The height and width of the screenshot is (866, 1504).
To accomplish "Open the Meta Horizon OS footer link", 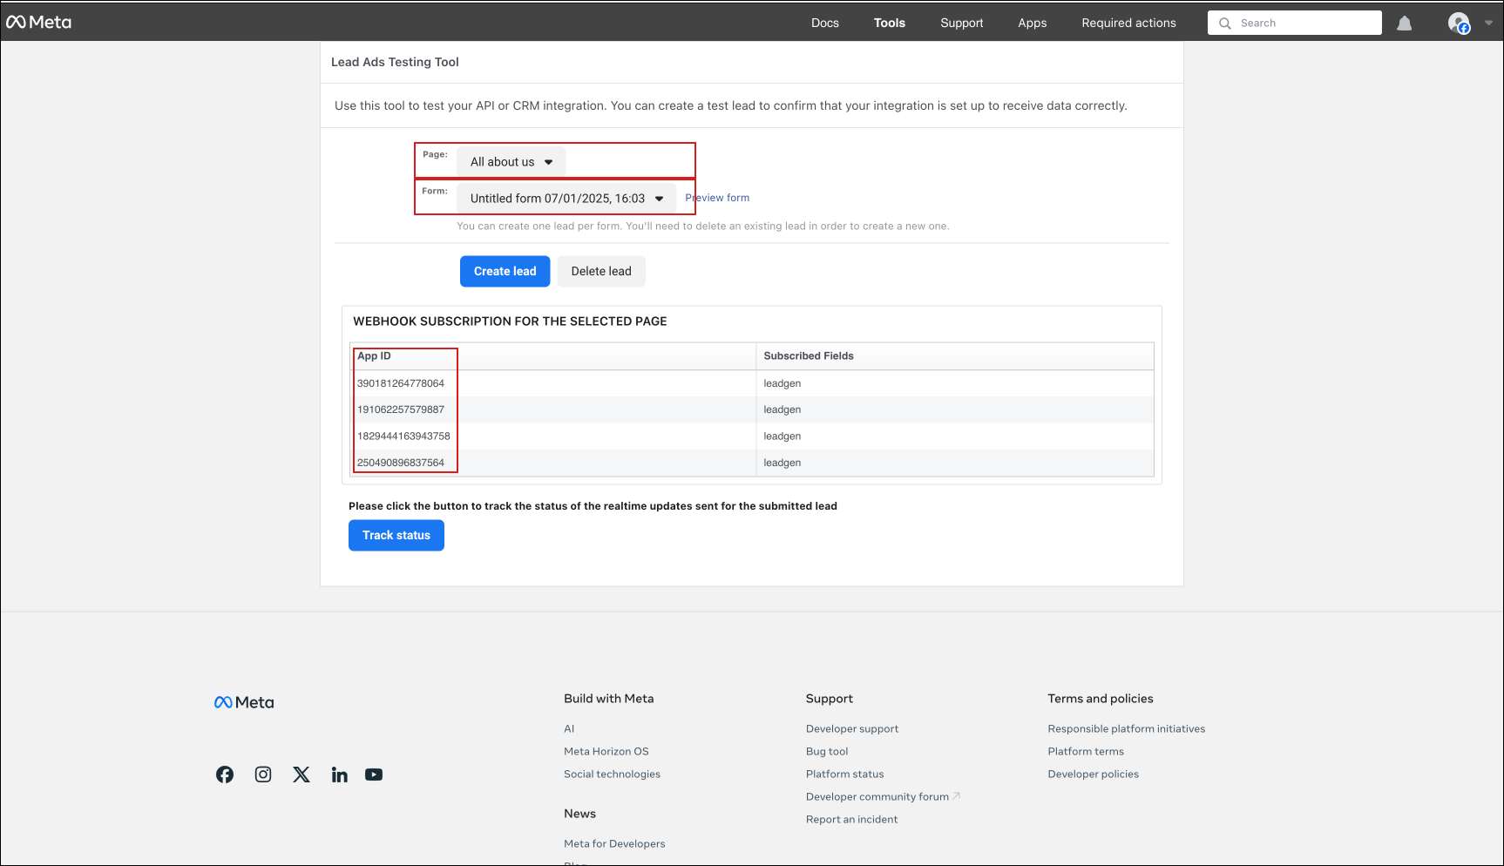I will click(606, 751).
